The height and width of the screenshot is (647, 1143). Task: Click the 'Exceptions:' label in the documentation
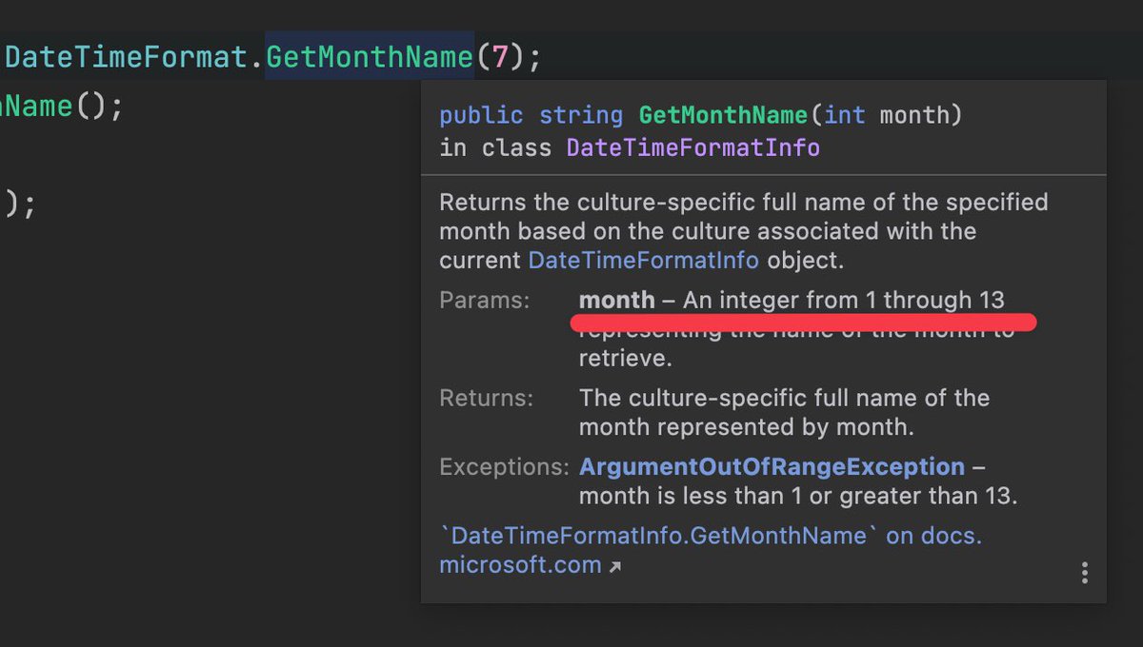503,467
